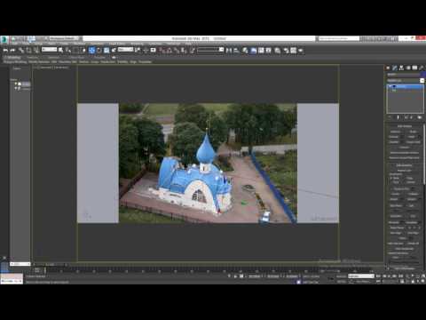426x320 pixels.
Task: Click the Render Production icon
Action: click(x=301, y=51)
